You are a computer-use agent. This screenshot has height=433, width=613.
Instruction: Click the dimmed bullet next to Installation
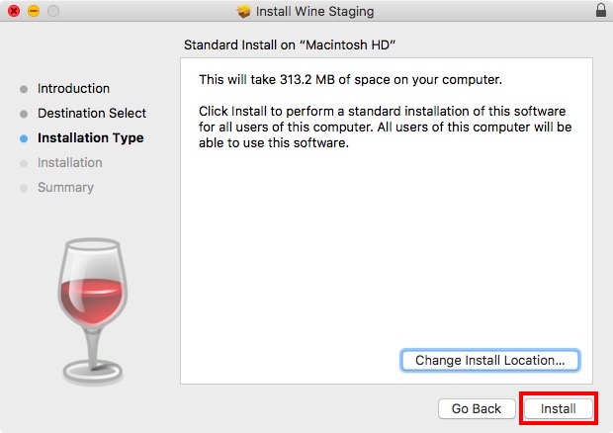(24, 163)
